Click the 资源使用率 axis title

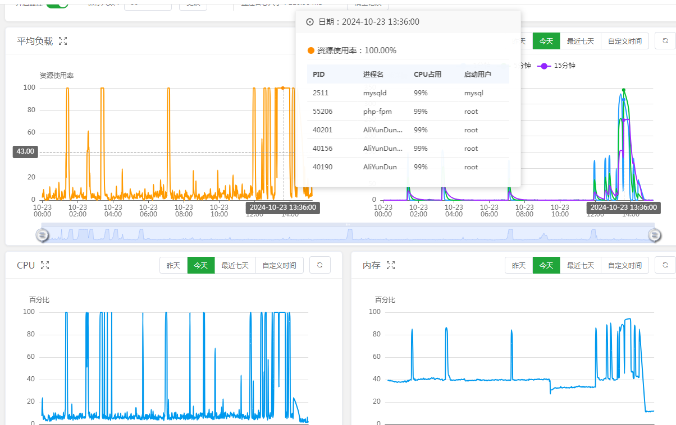(x=57, y=75)
